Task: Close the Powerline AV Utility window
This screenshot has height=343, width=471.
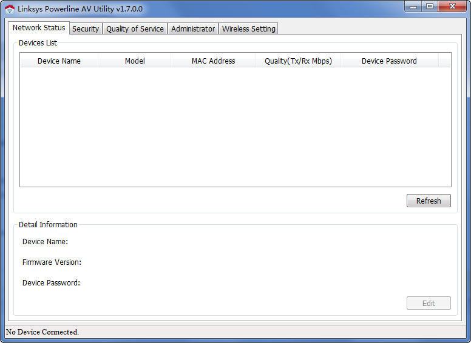Action: 452,7
